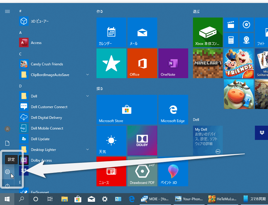Open Cortana from the taskbar
This screenshot has height=205, width=268.
point(36,199)
